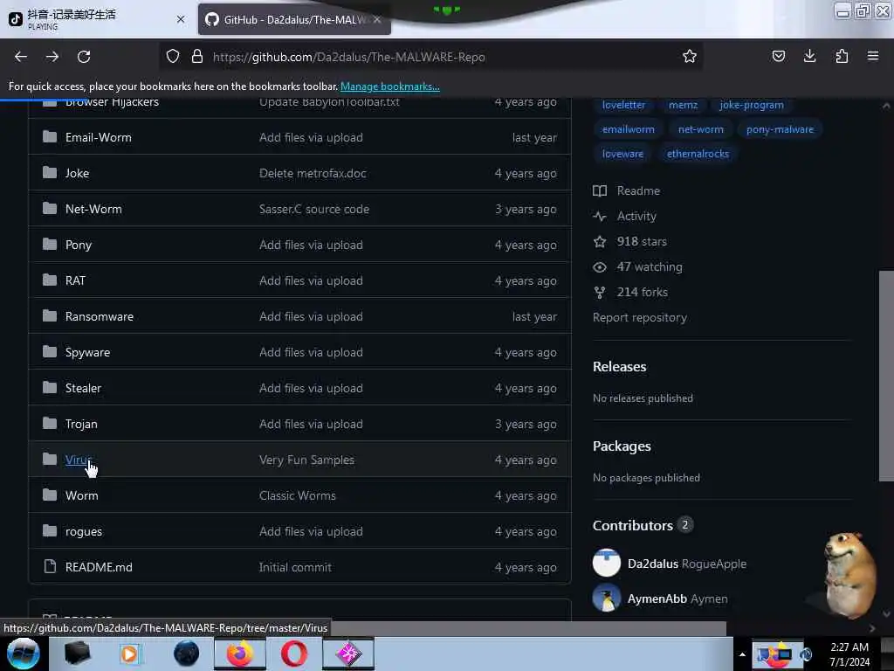The height and width of the screenshot is (671, 894).
Task: Open the Releases heading link
Action: click(x=619, y=367)
